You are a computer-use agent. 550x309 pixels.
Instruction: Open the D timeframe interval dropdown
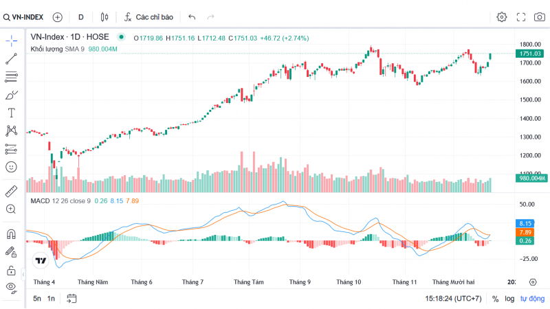coord(81,16)
